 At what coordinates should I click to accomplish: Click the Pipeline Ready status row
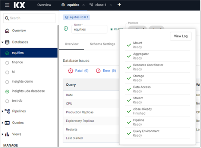[x=157, y=122]
